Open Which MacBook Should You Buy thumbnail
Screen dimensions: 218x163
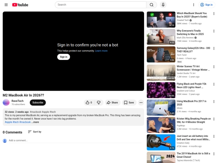[x=161, y=20]
